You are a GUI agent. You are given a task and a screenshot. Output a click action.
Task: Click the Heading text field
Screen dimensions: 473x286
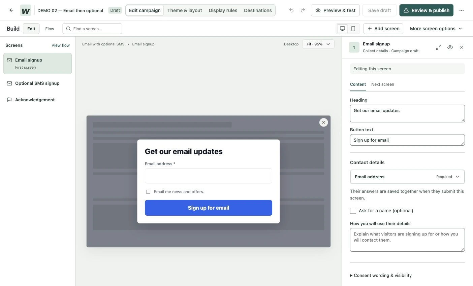[x=407, y=113]
